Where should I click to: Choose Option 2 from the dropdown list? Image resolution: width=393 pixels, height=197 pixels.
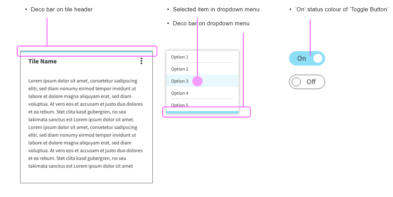180,69
